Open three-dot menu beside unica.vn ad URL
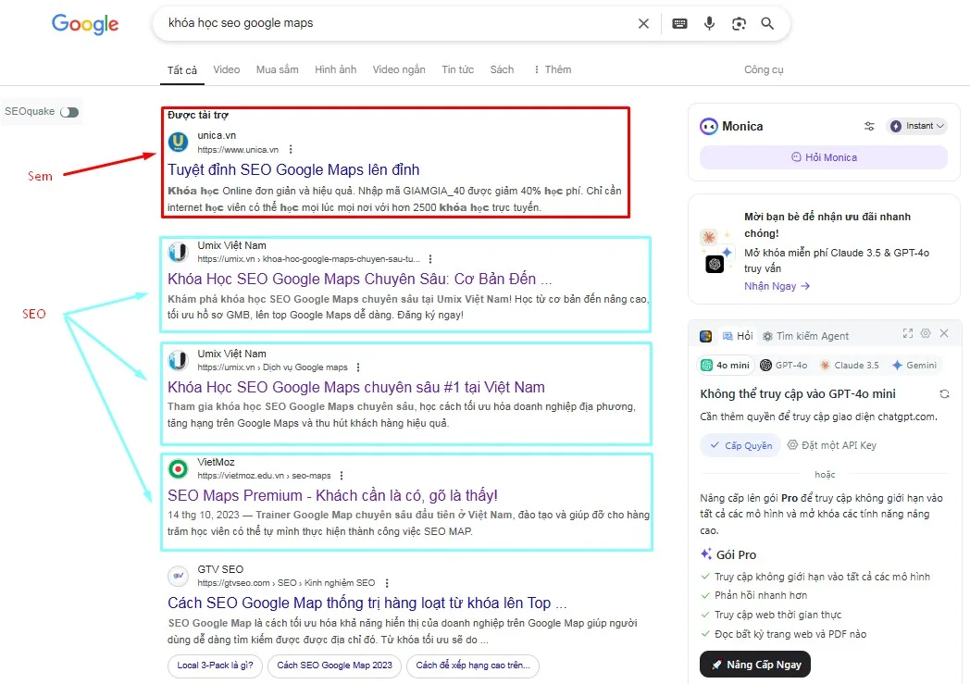Image resolution: width=970 pixels, height=684 pixels. click(x=290, y=149)
